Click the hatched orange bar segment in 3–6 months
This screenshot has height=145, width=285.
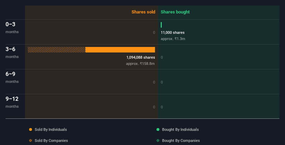click(x=57, y=50)
